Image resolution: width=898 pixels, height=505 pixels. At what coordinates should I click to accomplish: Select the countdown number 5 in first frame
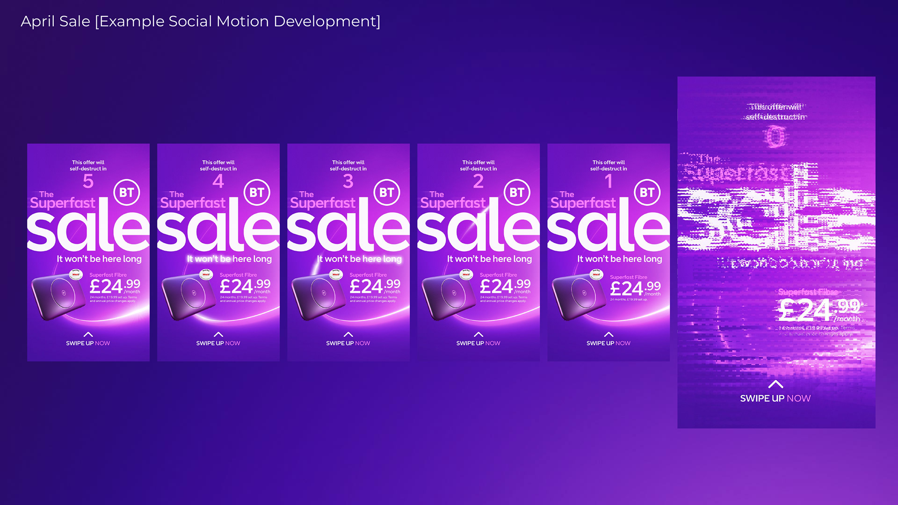[88, 181]
